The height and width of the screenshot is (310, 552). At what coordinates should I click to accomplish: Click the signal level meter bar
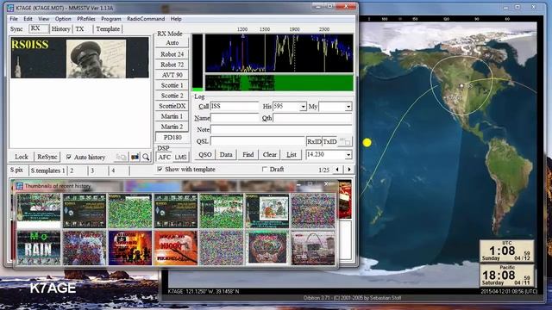click(x=198, y=63)
